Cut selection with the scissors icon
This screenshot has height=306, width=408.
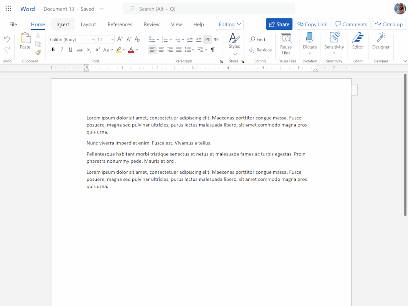point(38,35)
